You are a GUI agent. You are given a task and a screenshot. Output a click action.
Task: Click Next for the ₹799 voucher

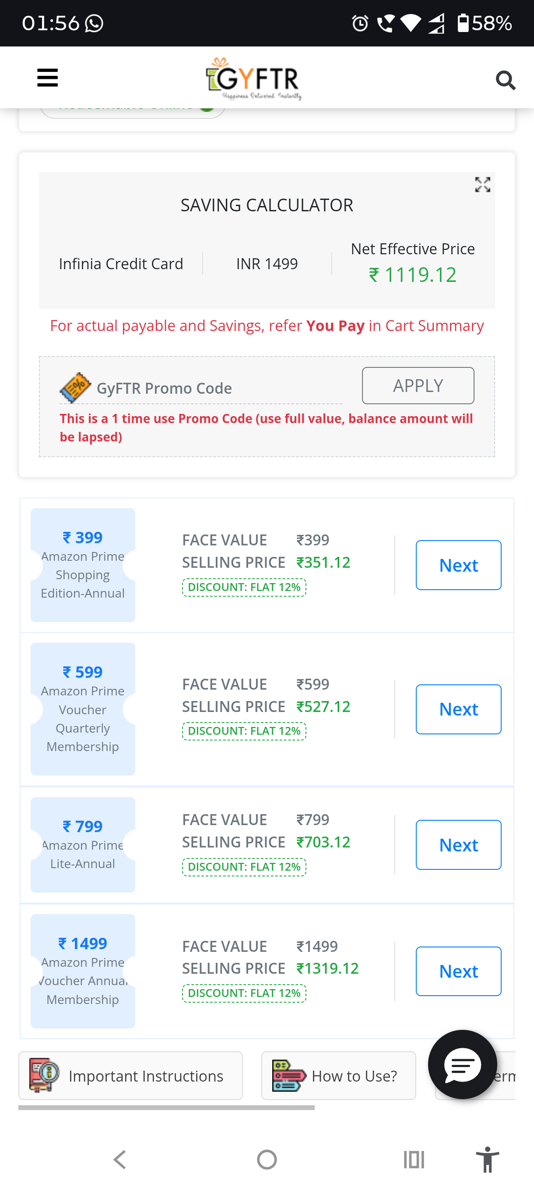click(x=458, y=845)
